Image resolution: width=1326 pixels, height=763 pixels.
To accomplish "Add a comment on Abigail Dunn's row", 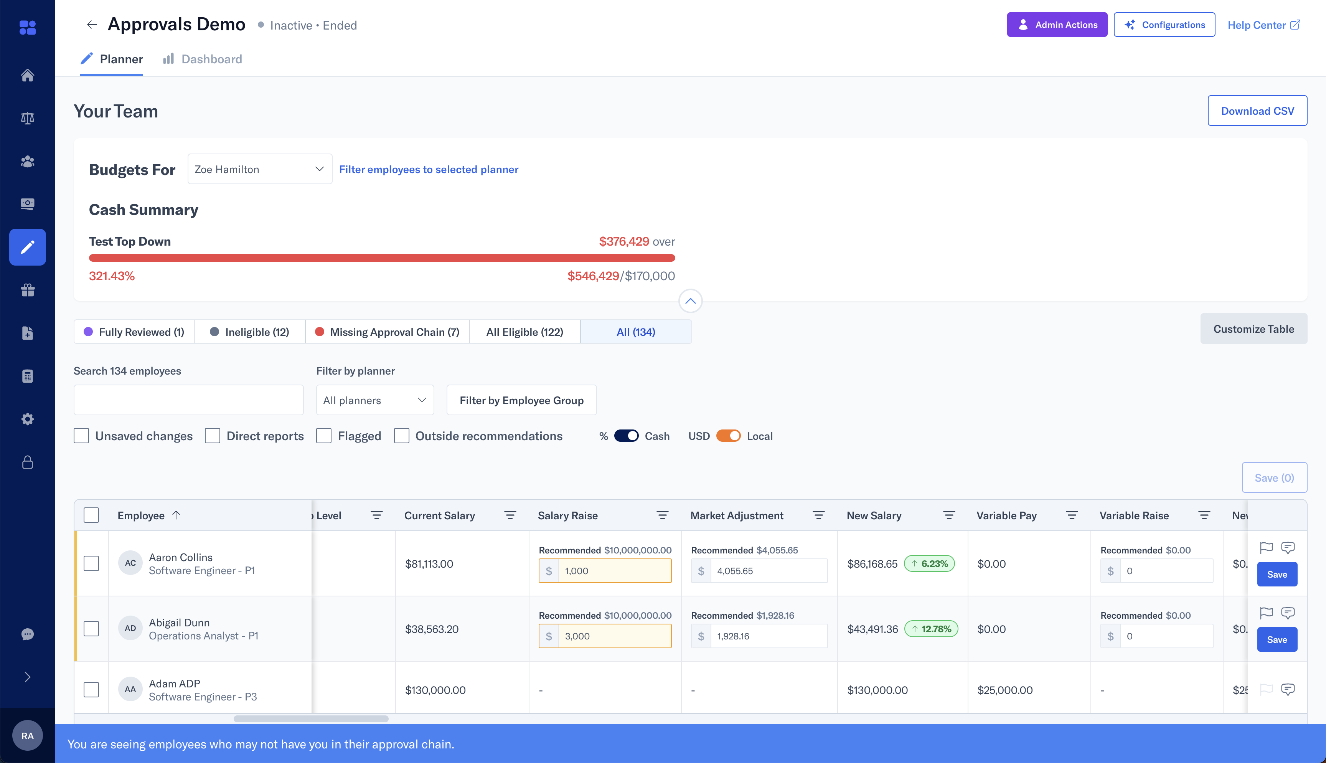I will (1288, 613).
